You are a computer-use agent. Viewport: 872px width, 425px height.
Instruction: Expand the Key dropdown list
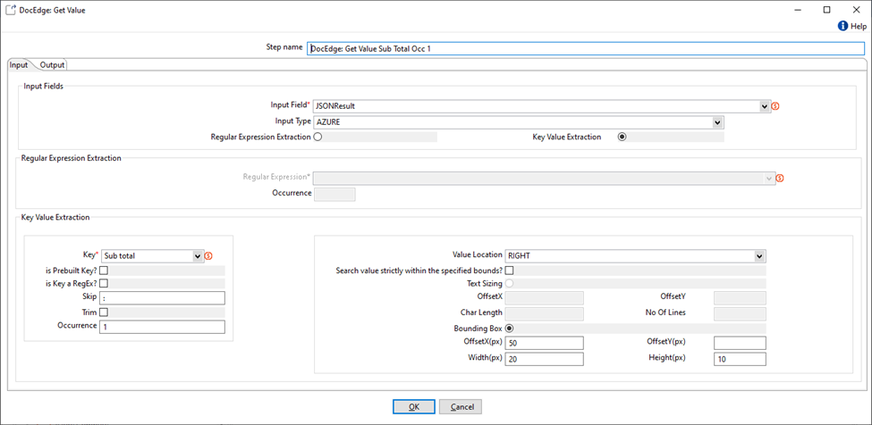coord(198,256)
